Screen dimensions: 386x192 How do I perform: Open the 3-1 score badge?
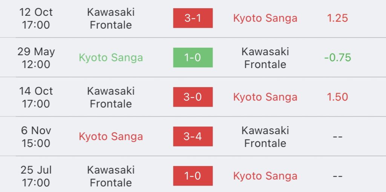click(x=193, y=18)
